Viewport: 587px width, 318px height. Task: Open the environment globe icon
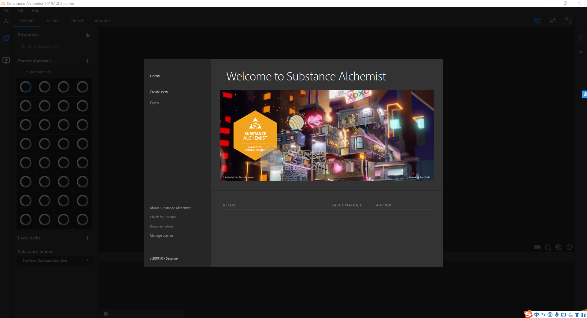[559, 247]
